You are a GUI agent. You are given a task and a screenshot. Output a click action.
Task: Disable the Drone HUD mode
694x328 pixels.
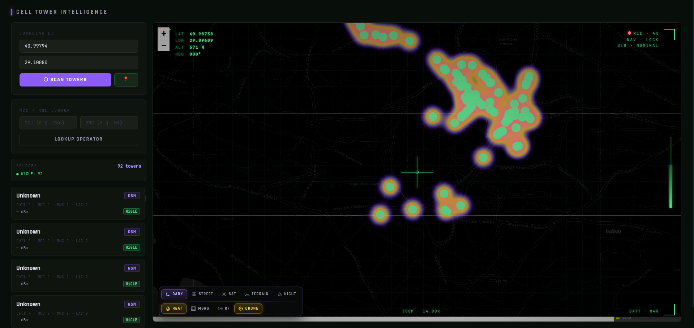click(x=248, y=309)
